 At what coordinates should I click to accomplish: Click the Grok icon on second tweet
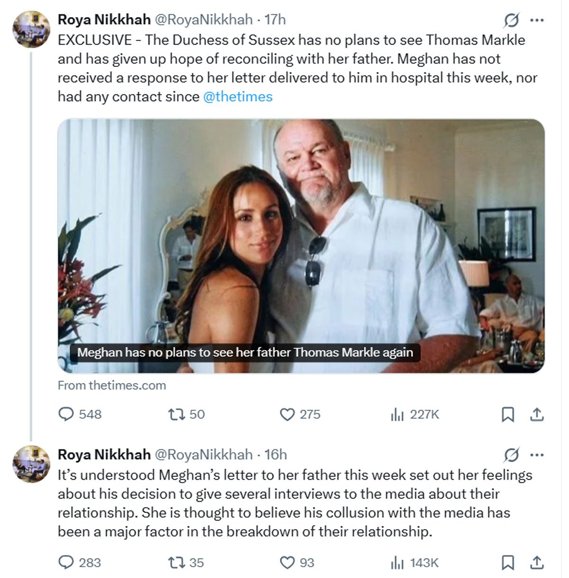(511, 455)
